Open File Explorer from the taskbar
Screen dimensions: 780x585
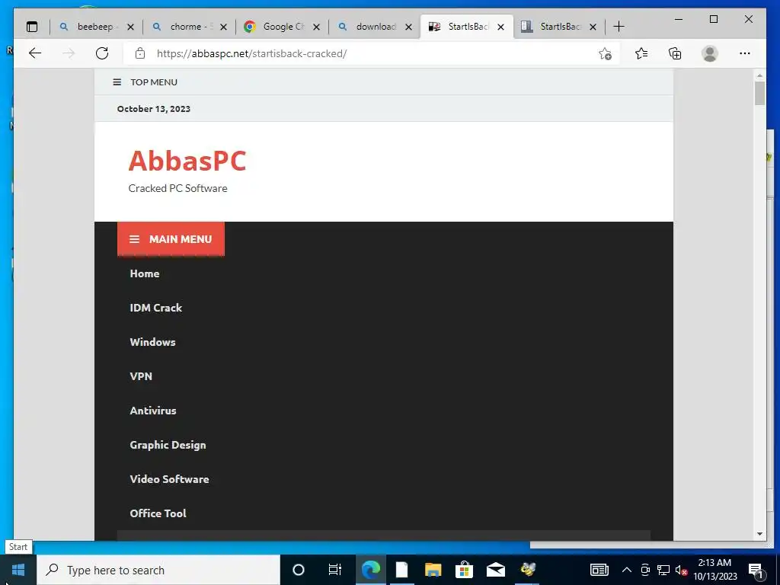point(433,570)
